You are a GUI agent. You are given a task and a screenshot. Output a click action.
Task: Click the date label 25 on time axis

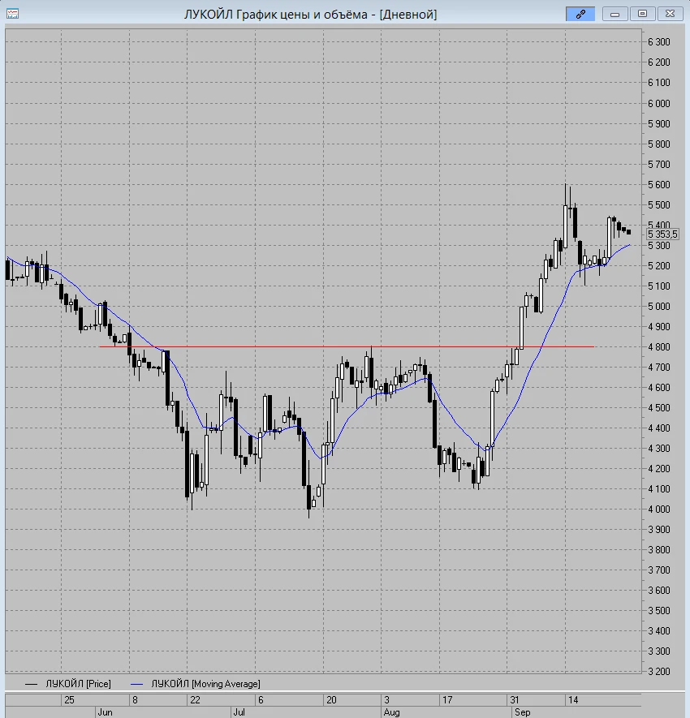tap(69, 699)
